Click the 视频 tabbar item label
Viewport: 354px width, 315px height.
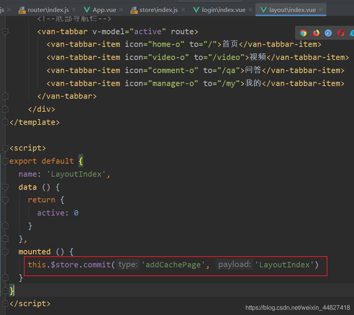[258, 57]
